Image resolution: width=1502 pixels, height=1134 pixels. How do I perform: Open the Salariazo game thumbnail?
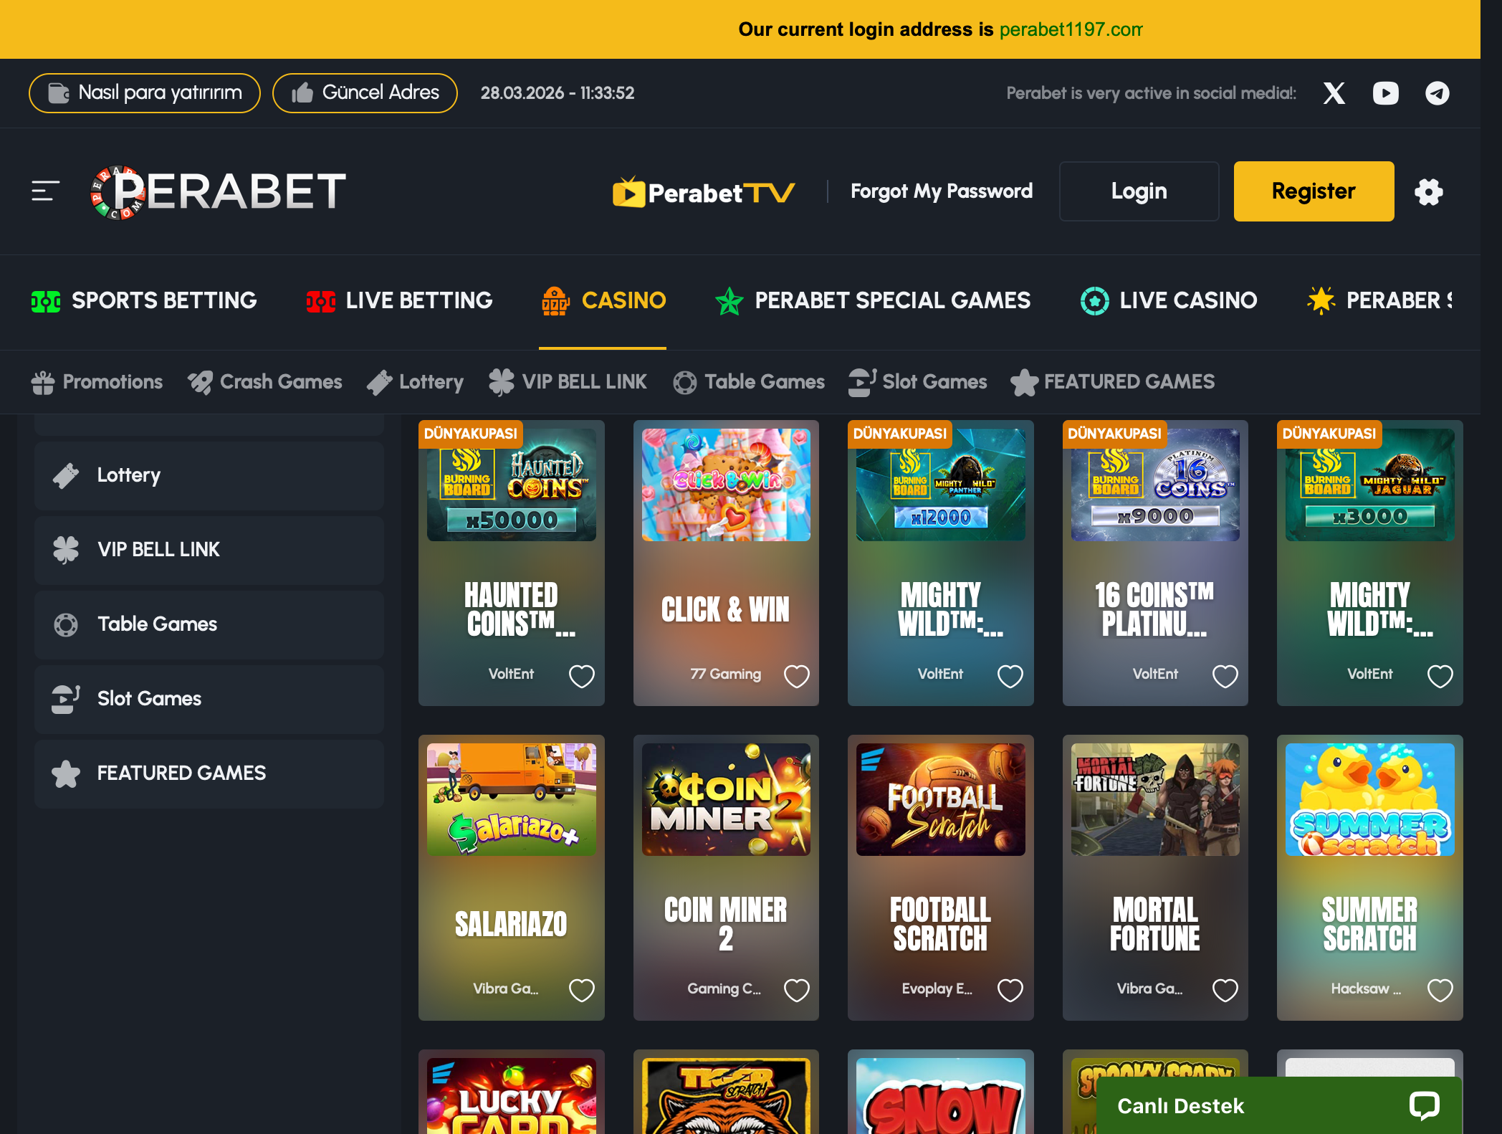512,799
